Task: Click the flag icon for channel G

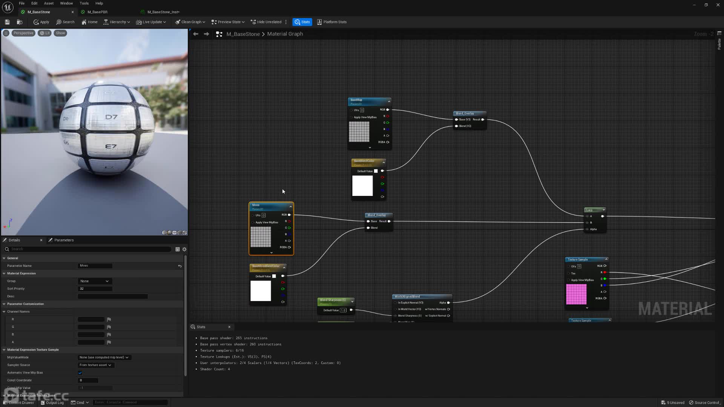Action: click(x=109, y=327)
